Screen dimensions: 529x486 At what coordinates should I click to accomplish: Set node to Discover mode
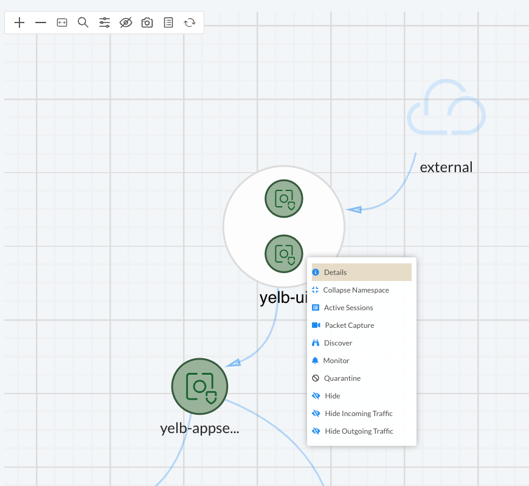tap(362, 343)
